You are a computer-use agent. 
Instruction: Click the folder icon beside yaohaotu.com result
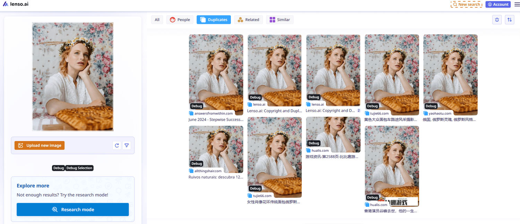(x=425, y=113)
